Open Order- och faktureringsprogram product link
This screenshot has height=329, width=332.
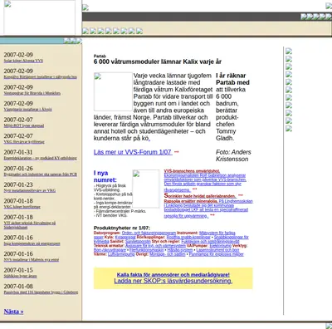click(149, 233)
